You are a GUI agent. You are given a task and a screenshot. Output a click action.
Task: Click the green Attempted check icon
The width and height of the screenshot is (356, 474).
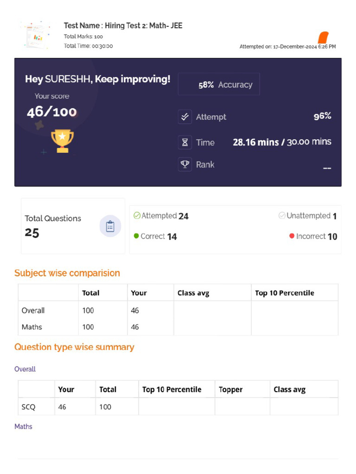tap(137, 216)
